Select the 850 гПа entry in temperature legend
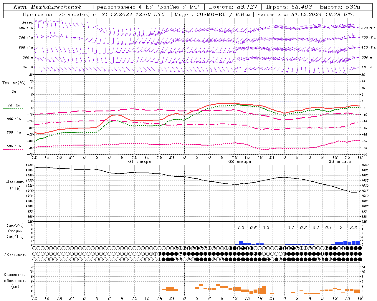 coord(14,119)
